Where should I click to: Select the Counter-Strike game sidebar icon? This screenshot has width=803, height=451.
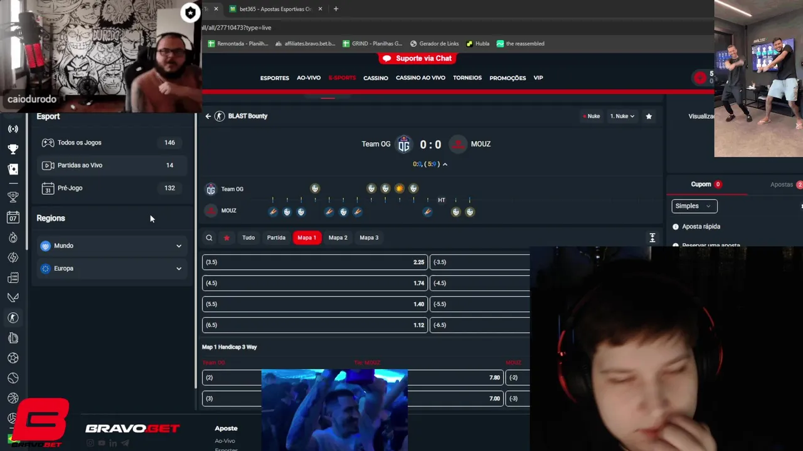[13, 318]
